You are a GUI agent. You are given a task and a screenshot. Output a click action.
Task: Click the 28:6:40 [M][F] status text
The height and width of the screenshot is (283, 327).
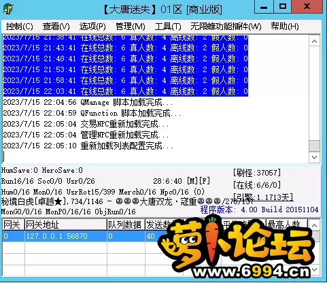[182, 181]
